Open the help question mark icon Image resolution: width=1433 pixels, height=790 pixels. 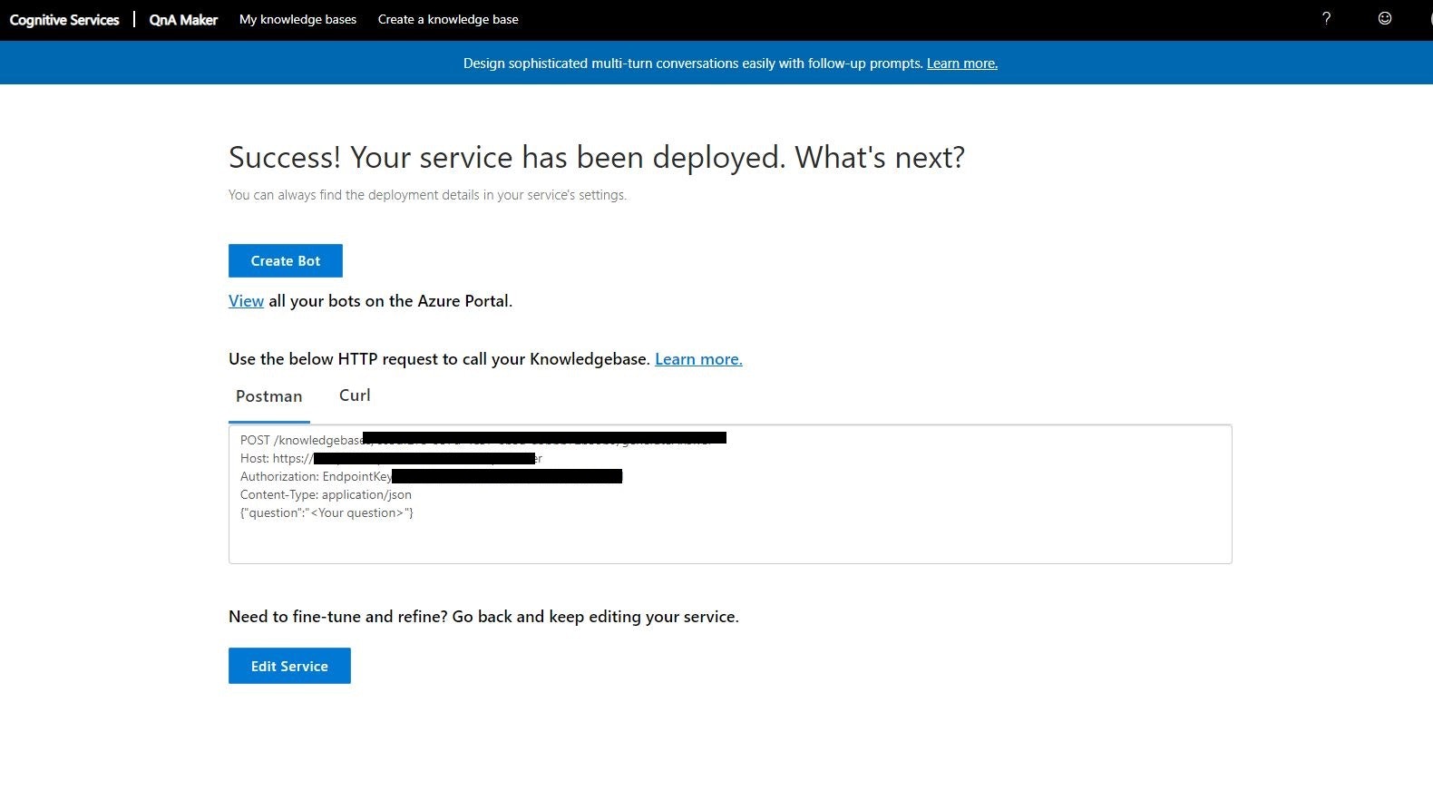1326,18
